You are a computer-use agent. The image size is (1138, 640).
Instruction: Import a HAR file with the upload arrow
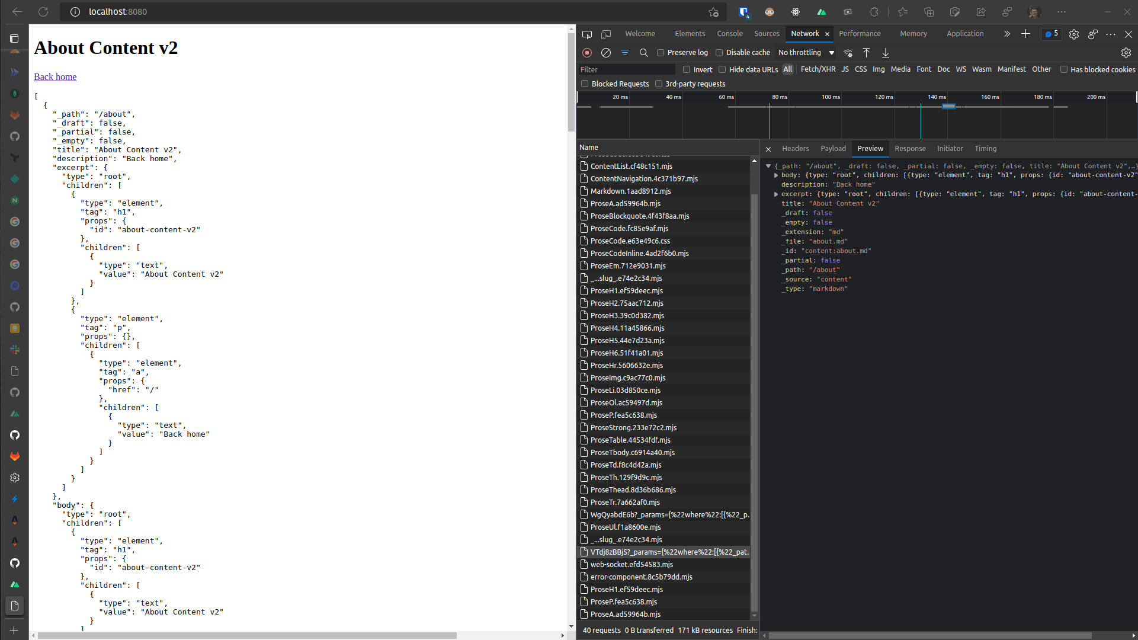[866, 53]
